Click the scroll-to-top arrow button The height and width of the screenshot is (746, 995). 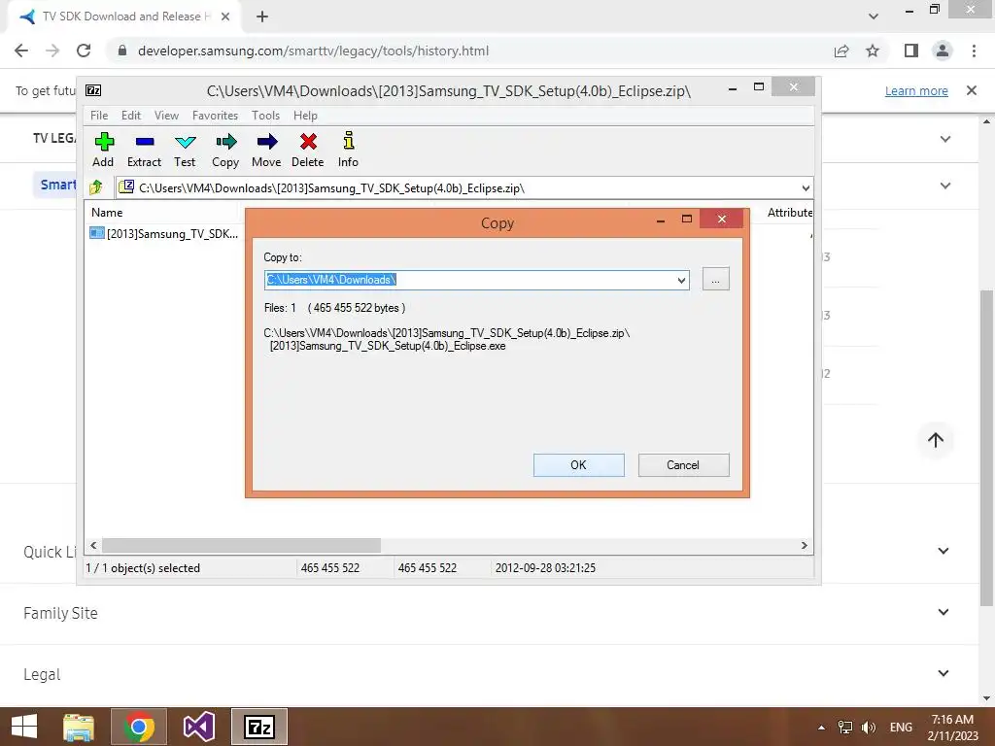pyautogui.click(x=936, y=440)
